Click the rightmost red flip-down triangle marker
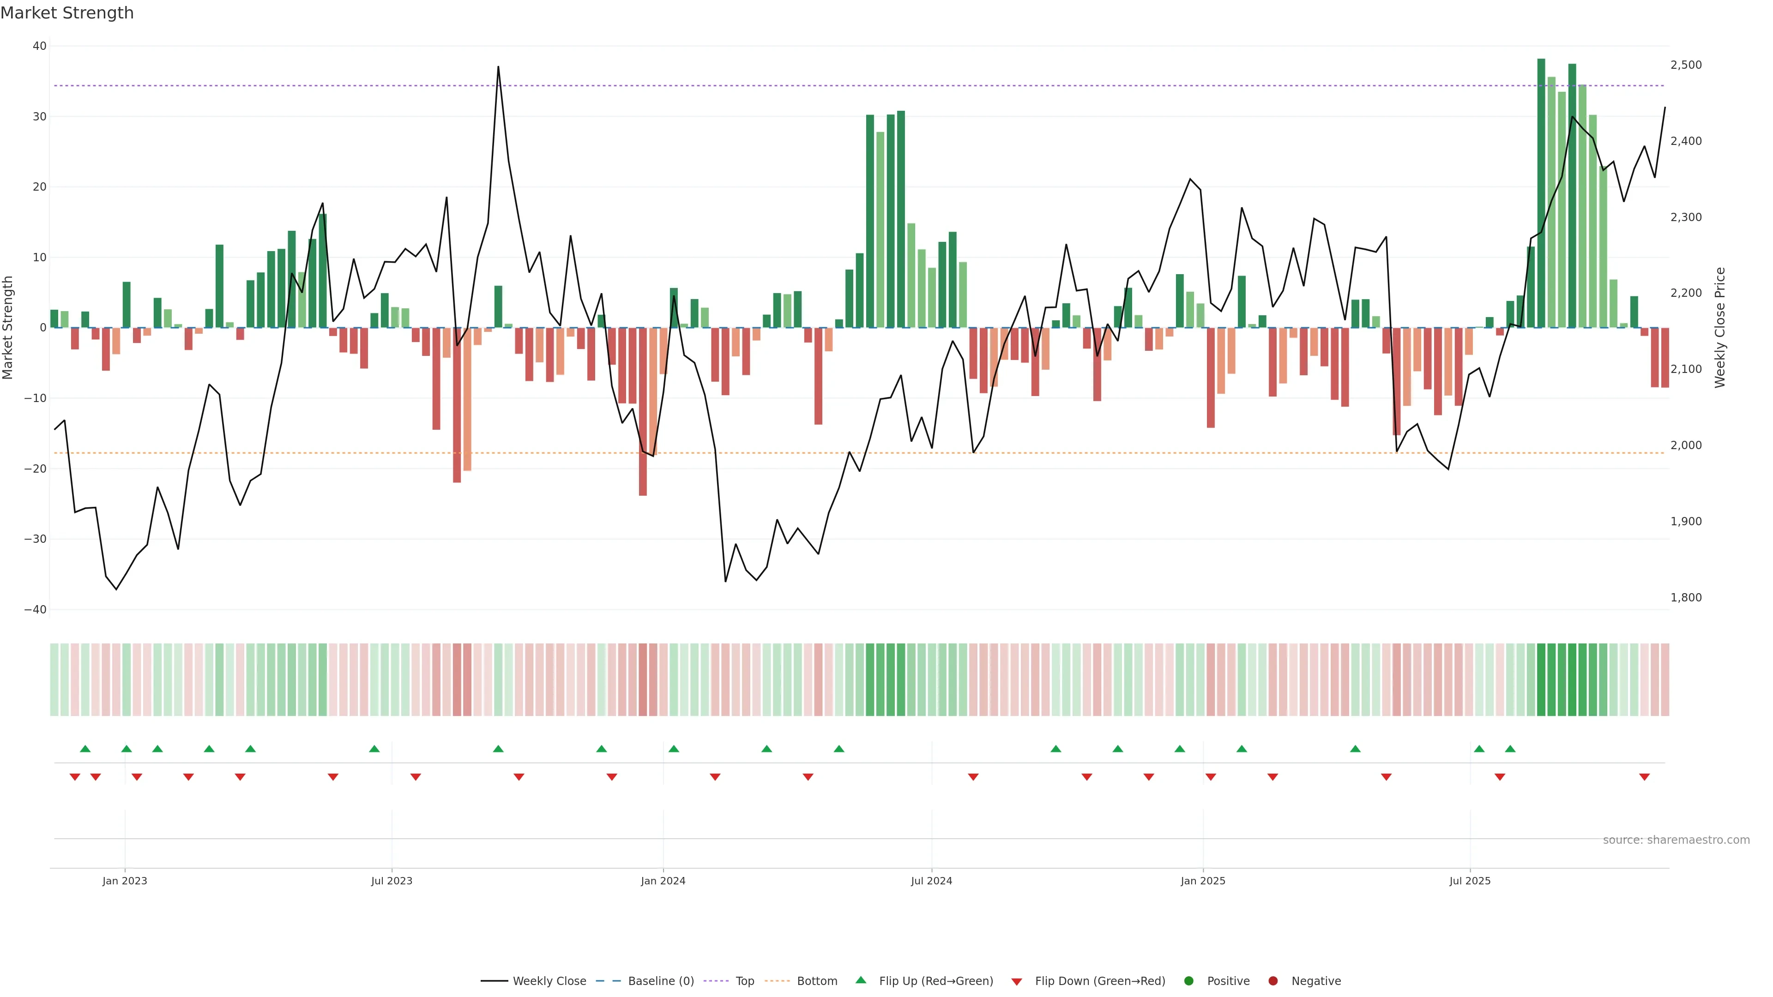 pyautogui.click(x=1644, y=777)
